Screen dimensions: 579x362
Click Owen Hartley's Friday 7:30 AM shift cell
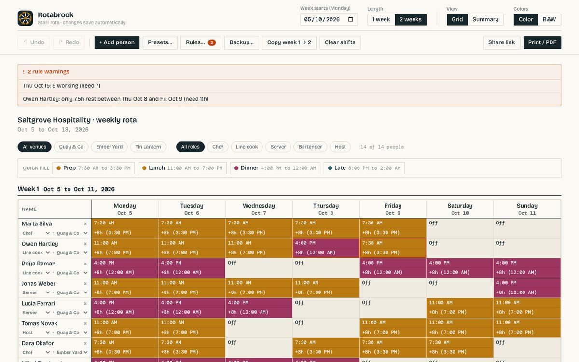[393, 248]
